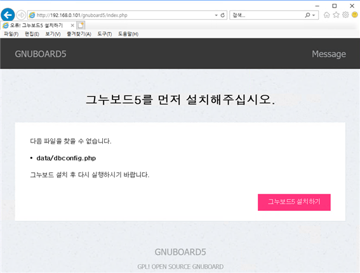Minimize the browser window
This screenshot has width=360, height=273.
click(317, 6)
